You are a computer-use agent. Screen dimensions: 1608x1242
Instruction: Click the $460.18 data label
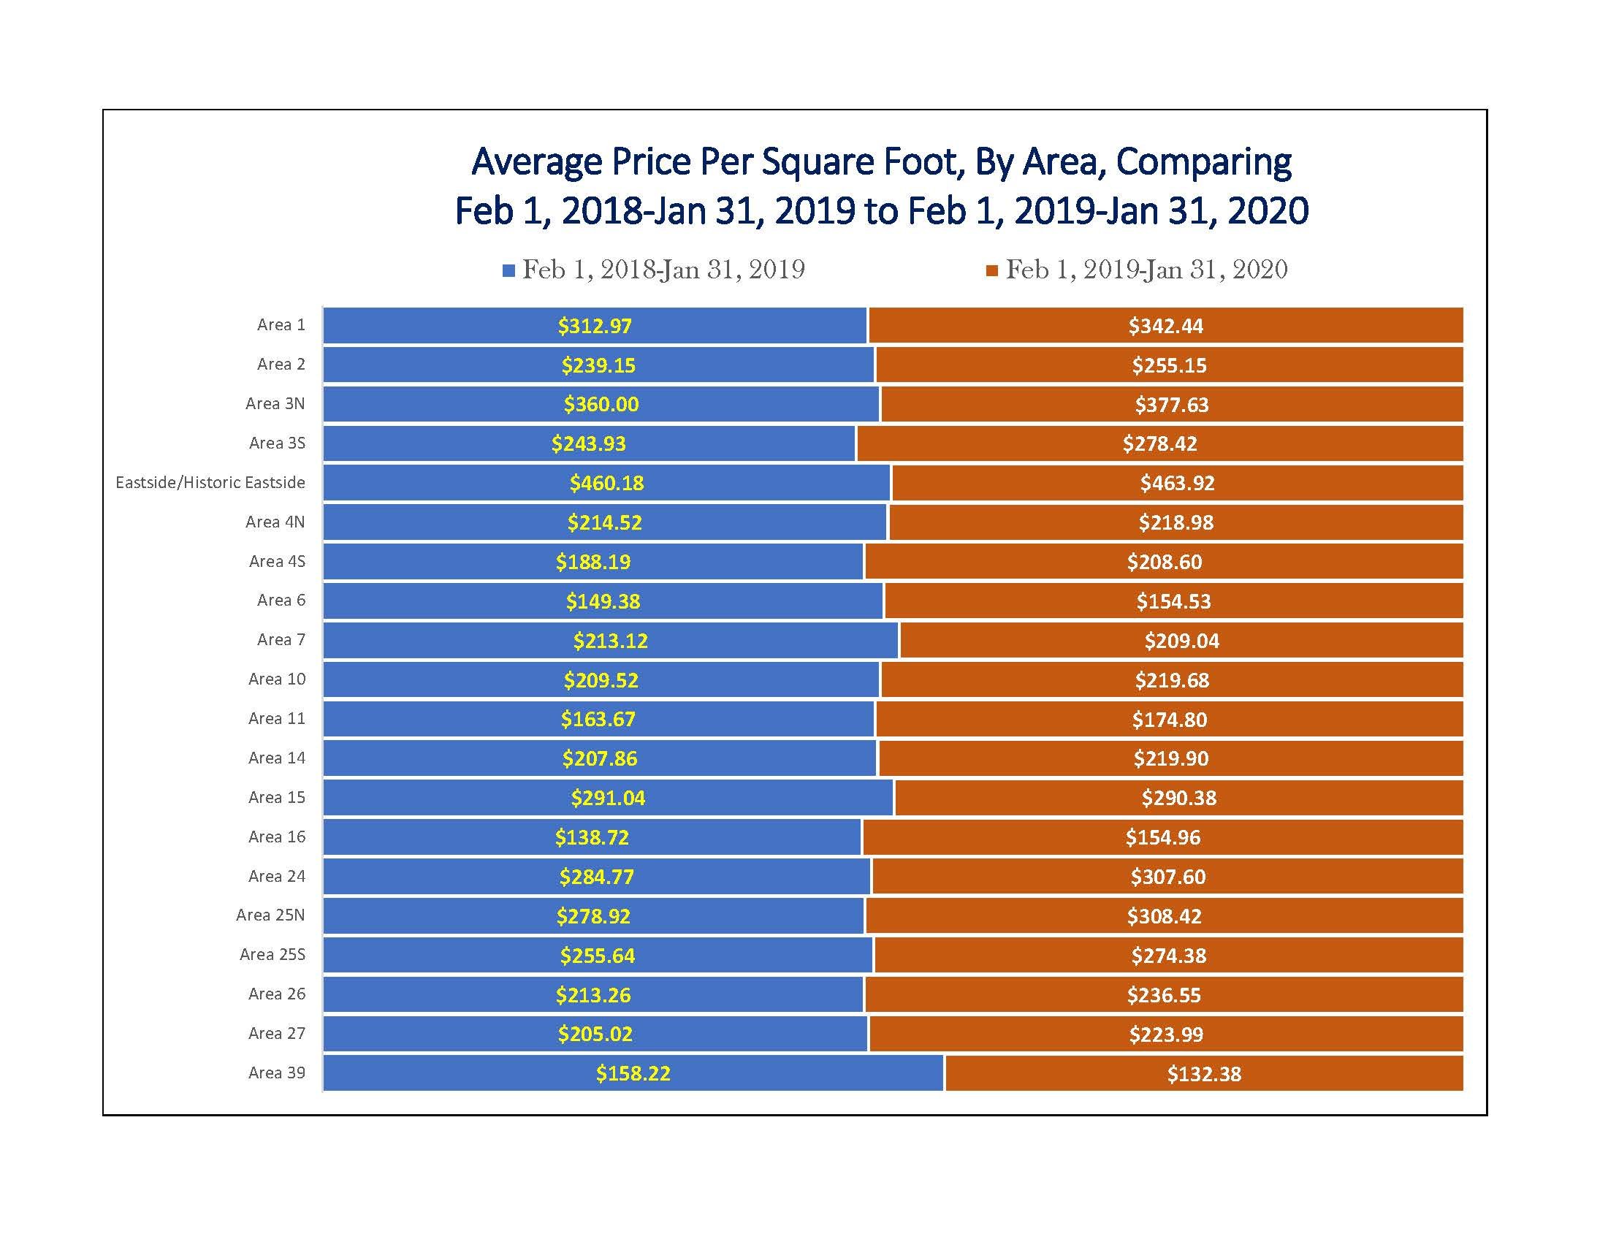tap(606, 483)
